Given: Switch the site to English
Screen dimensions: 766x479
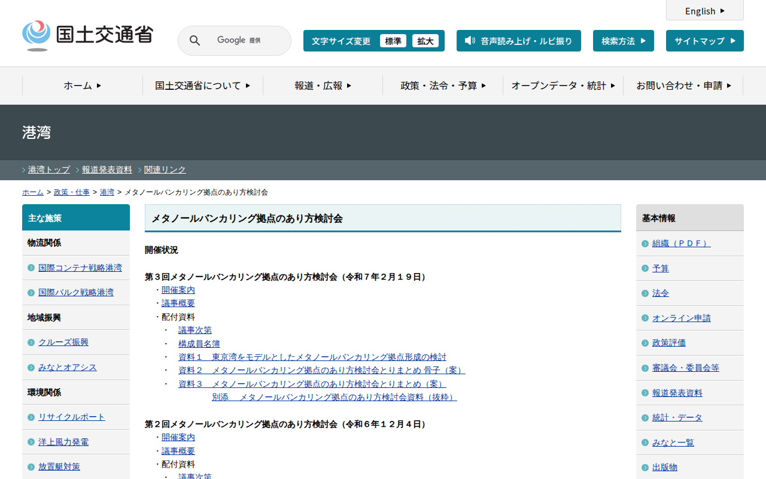Looking at the screenshot, I should click(704, 11).
